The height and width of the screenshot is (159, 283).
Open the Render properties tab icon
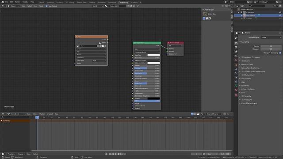coord(236,43)
